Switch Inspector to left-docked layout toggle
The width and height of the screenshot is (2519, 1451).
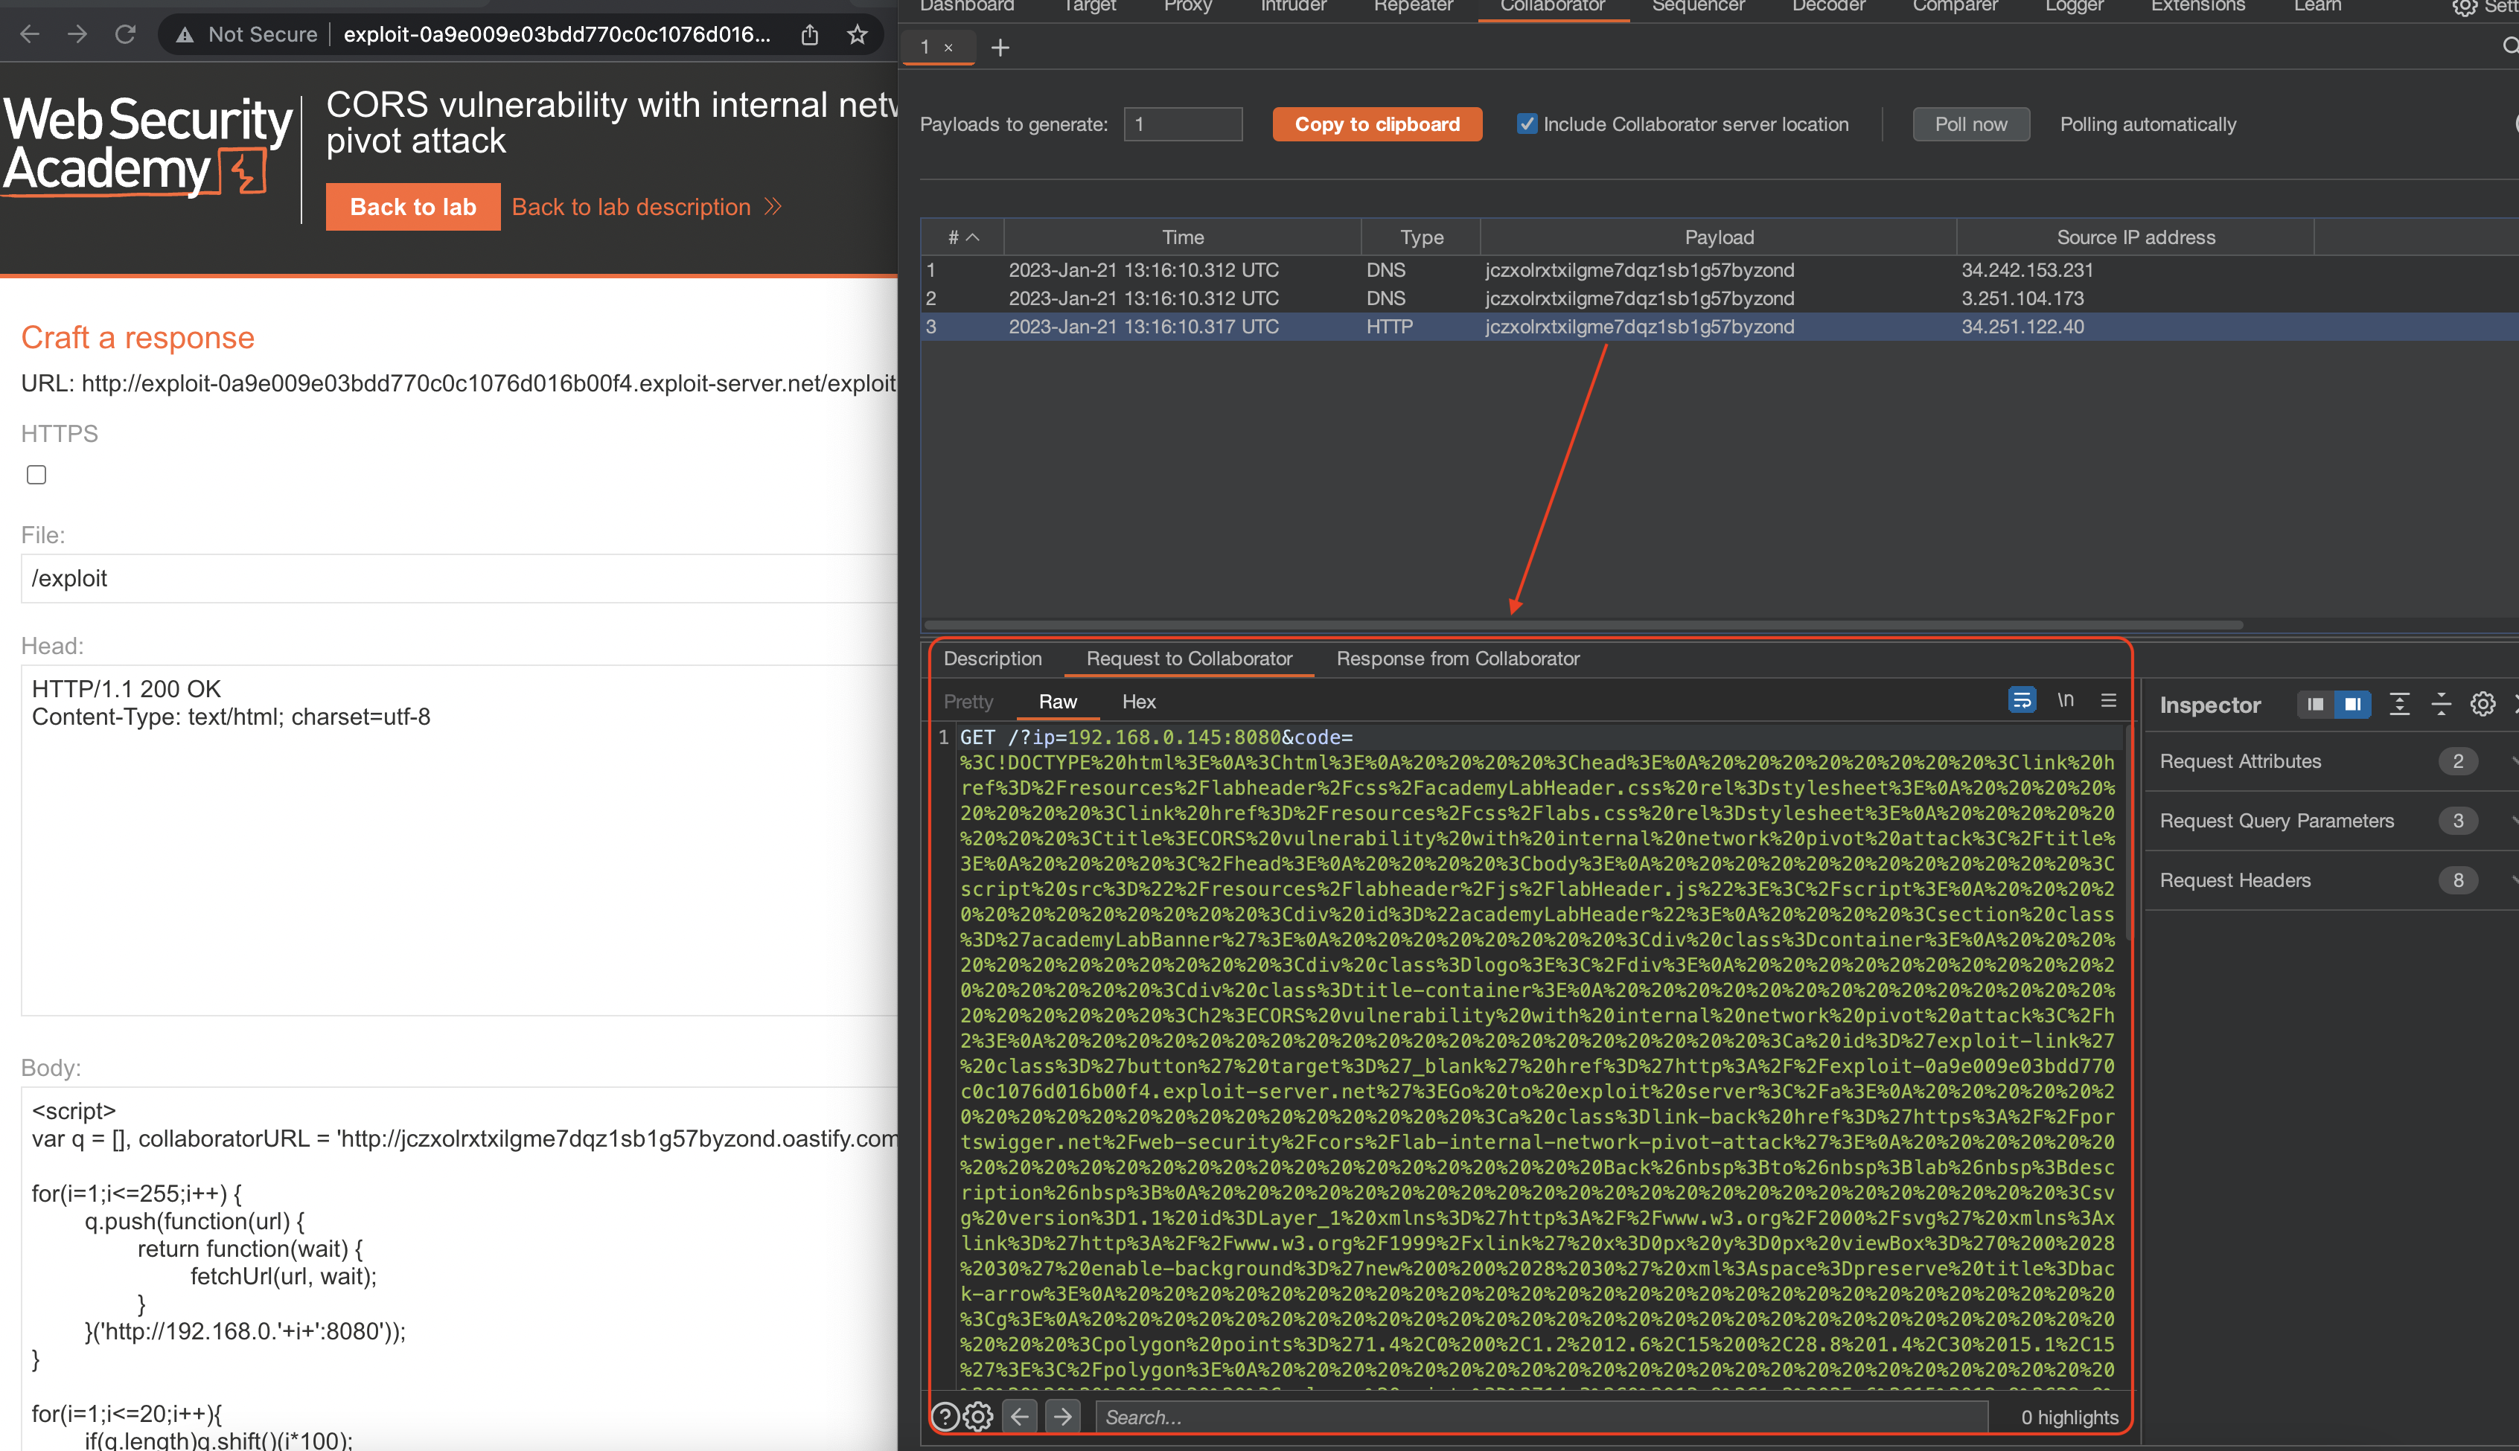pos(2314,705)
